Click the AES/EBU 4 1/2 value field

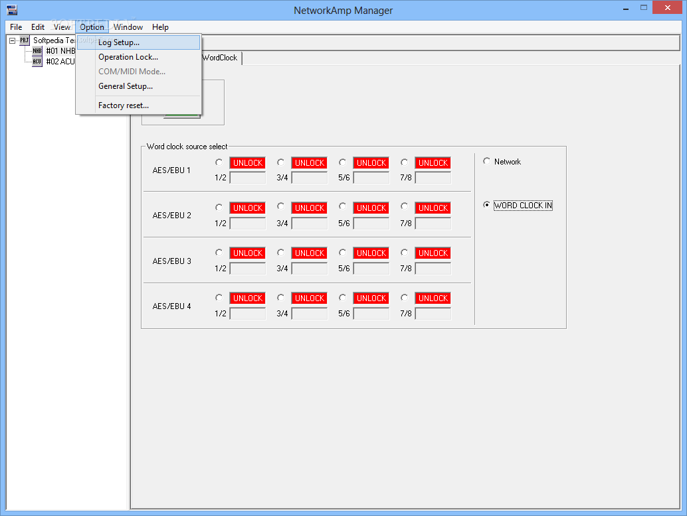248,314
